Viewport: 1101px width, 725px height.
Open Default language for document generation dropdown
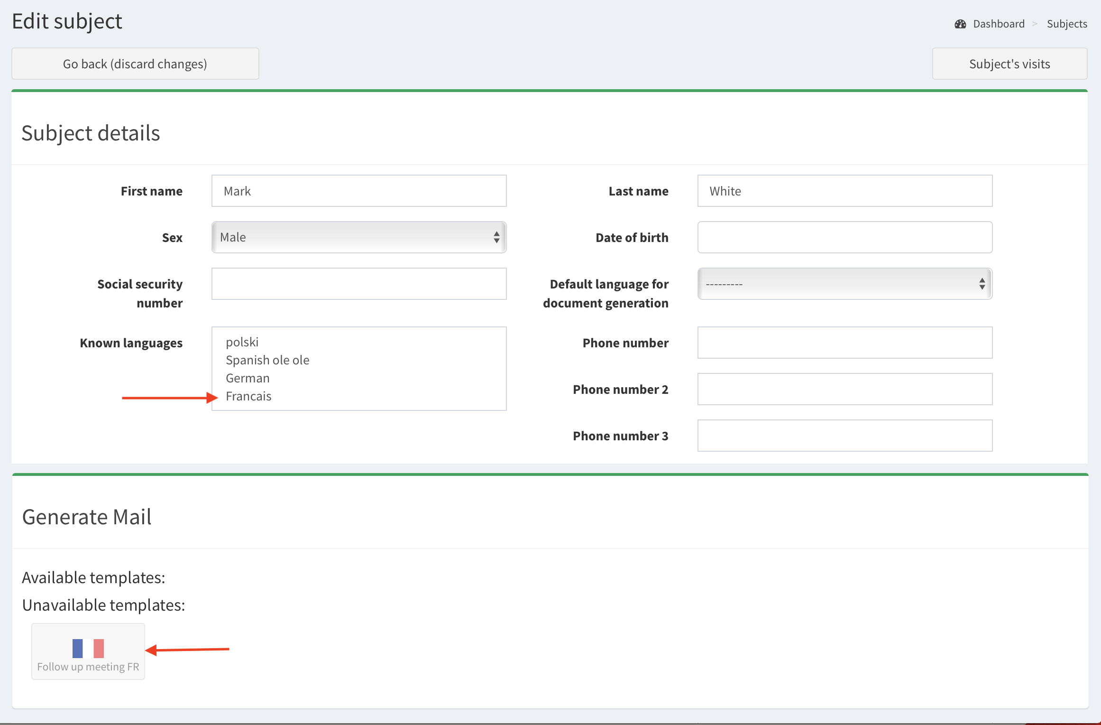pyautogui.click(x=844, y=284)
